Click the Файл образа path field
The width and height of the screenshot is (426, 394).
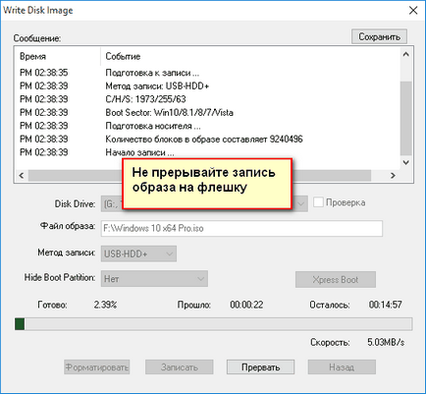coord(241,228)
